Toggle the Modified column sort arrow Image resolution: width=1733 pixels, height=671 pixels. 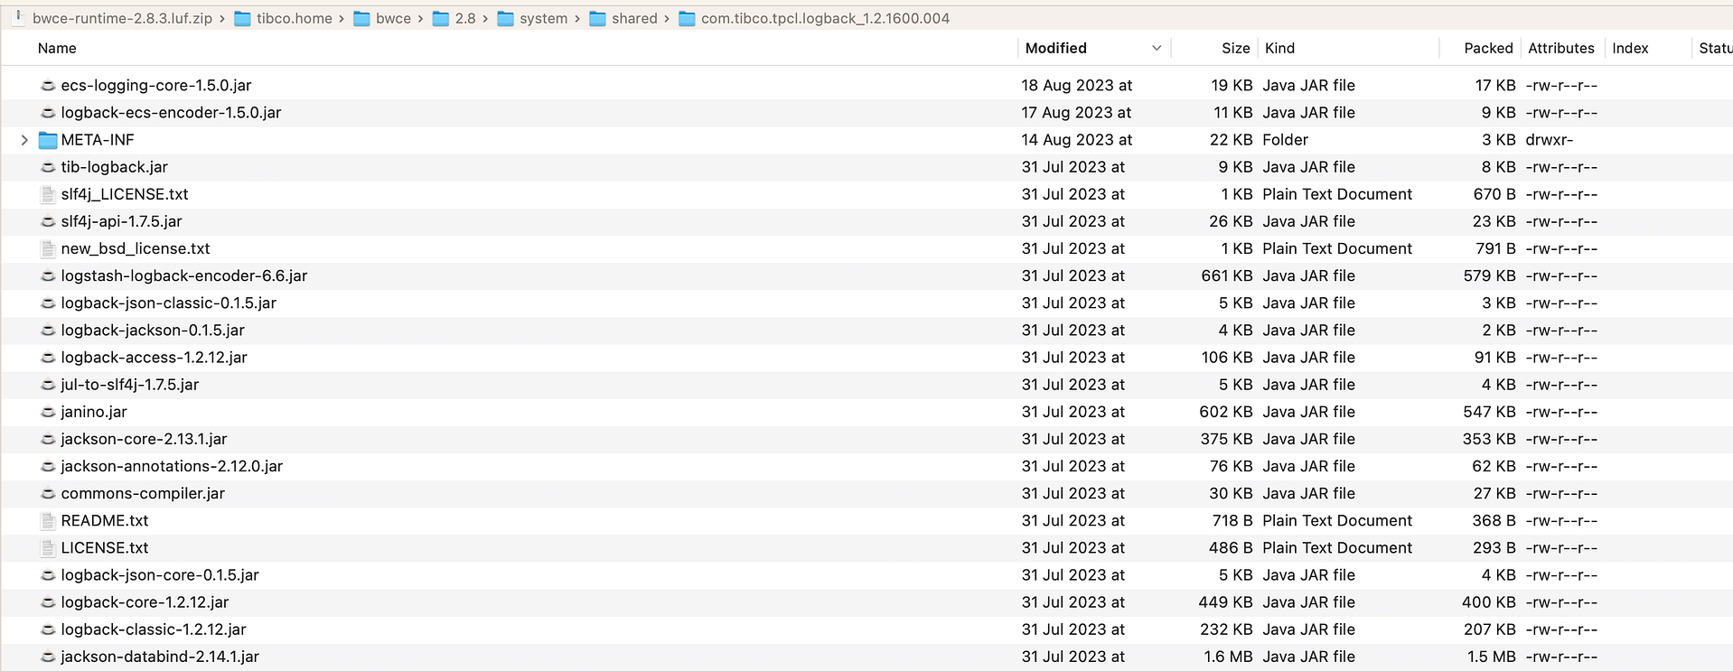click(x=1157, y=49)
